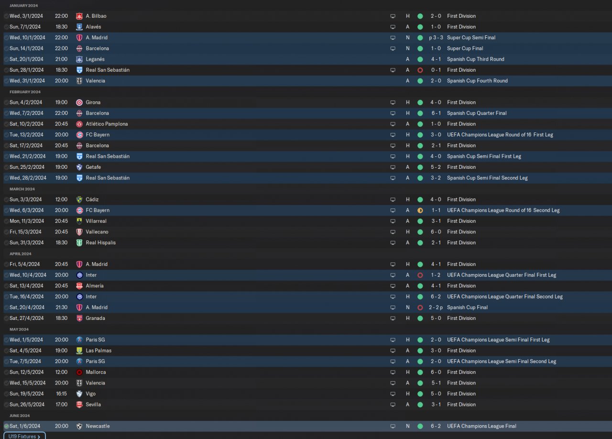Open the Mallorca club badge
Viewport: 612px width, 439px height.
click(79, 373)
